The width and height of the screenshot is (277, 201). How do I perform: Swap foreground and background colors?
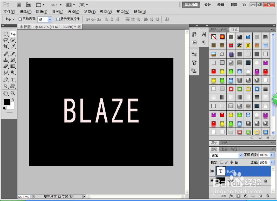point(13,99)
